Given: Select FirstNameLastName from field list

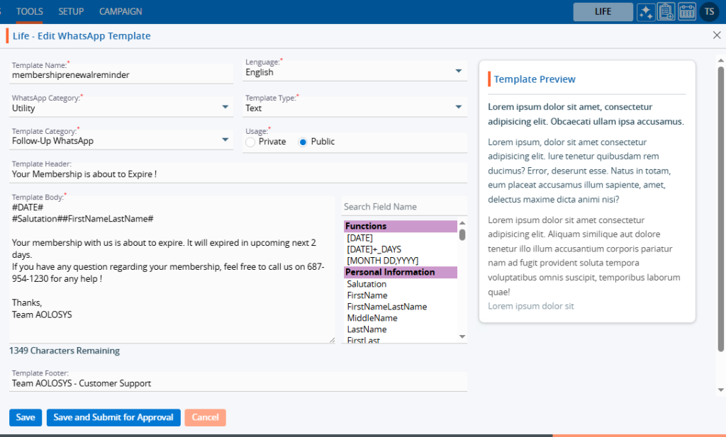Looking at the screenshot, I should (386, 307).
